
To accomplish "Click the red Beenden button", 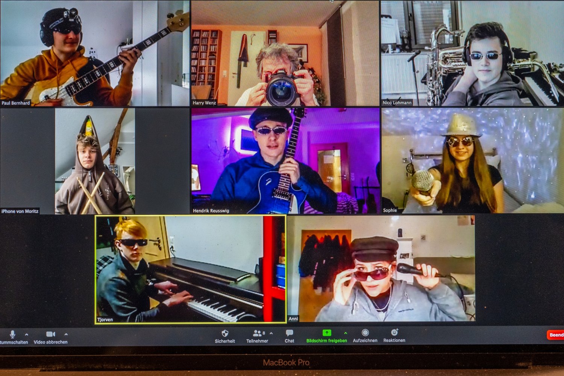I will 555,335.
